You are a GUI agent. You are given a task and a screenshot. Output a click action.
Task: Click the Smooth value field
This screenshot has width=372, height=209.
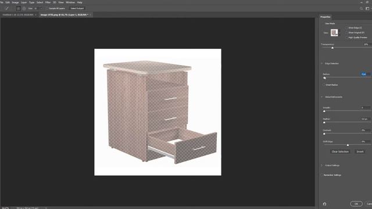point(365,107)
